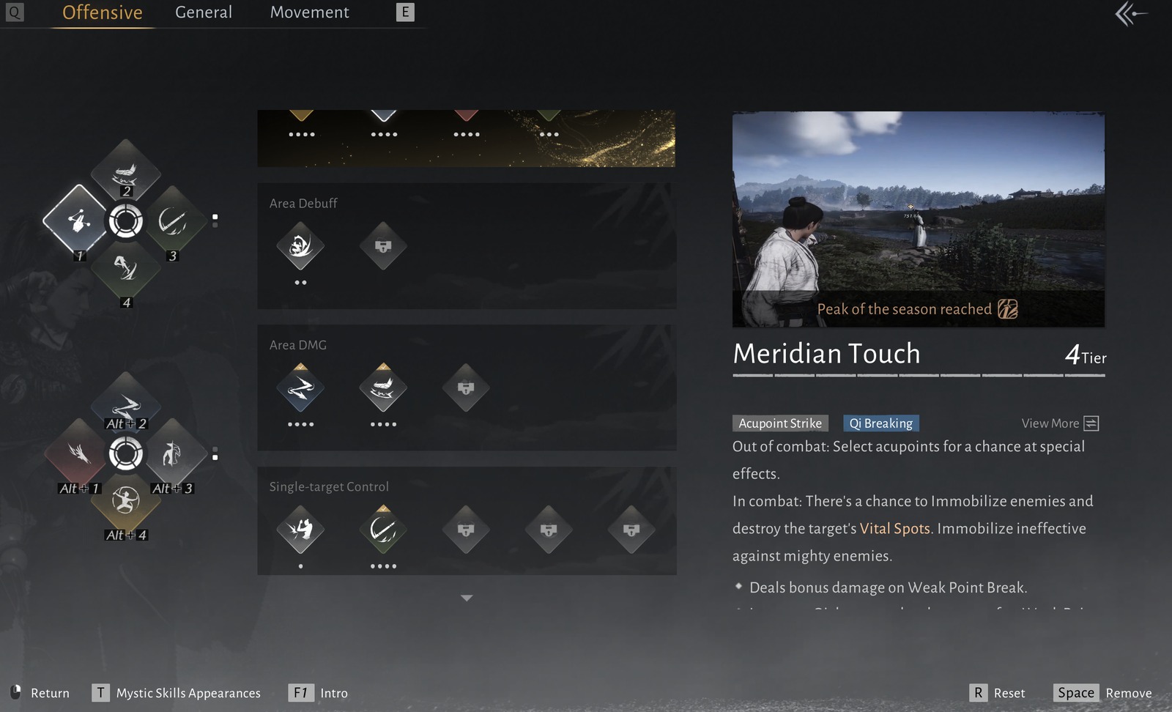Select skill wheel slot 3 icon
Screen dimensions: 1172x712
click(x=173, y=220)
